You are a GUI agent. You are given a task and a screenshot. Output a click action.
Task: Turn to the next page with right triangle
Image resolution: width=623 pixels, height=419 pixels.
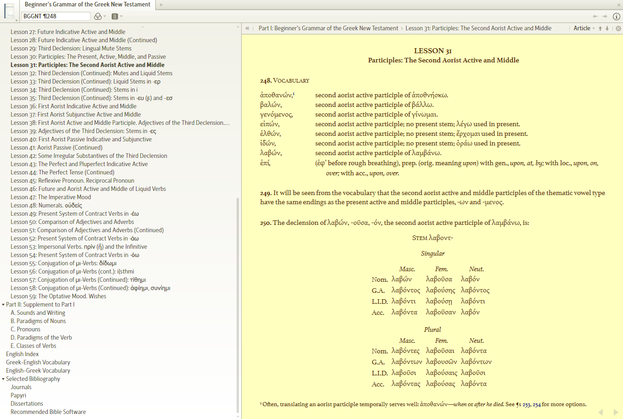tap(616, 412)
